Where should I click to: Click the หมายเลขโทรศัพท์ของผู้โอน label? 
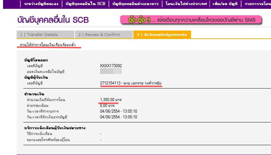coord(48,140)
